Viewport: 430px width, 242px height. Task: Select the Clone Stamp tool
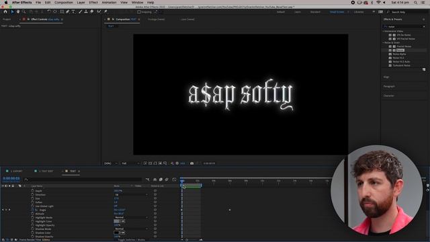(x=86, y=12)
